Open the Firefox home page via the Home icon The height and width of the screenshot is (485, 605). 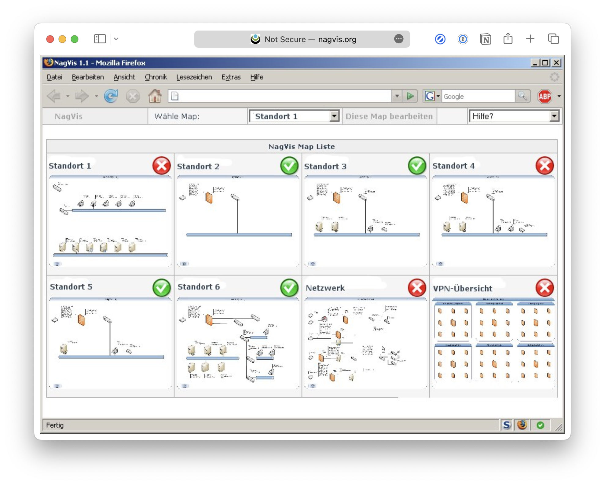pos(155,96)
